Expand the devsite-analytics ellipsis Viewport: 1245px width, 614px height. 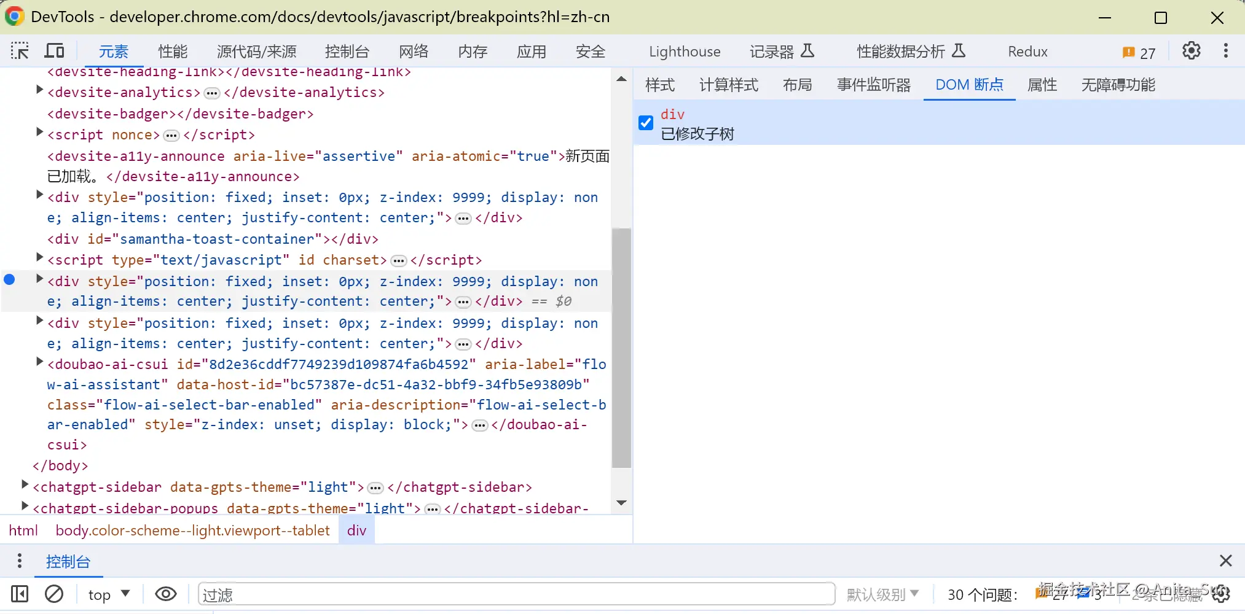[212, 93]
